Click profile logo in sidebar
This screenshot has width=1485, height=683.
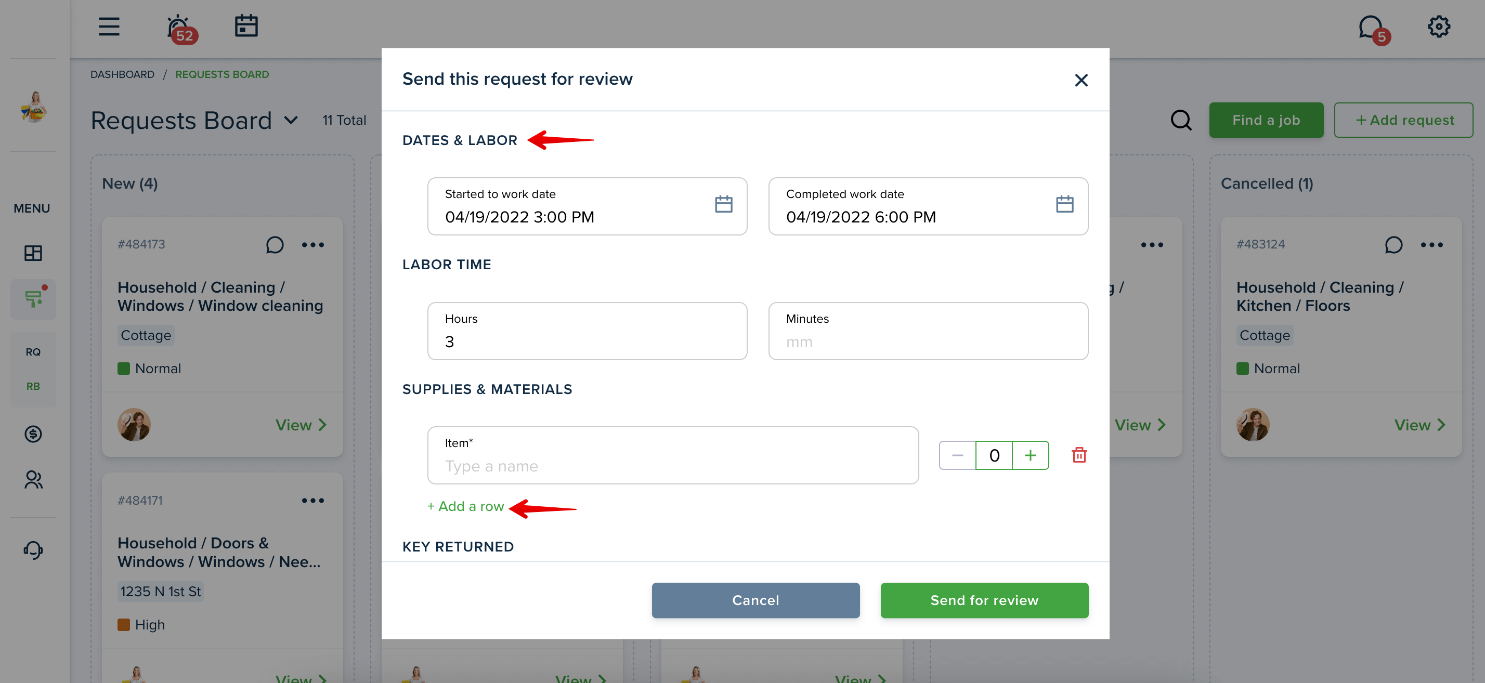point(33,107)
